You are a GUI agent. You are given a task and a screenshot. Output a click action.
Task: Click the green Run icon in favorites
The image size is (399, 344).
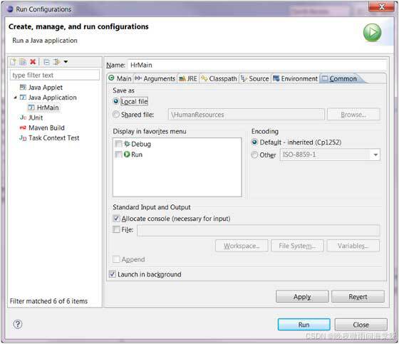tap(127, 154)
